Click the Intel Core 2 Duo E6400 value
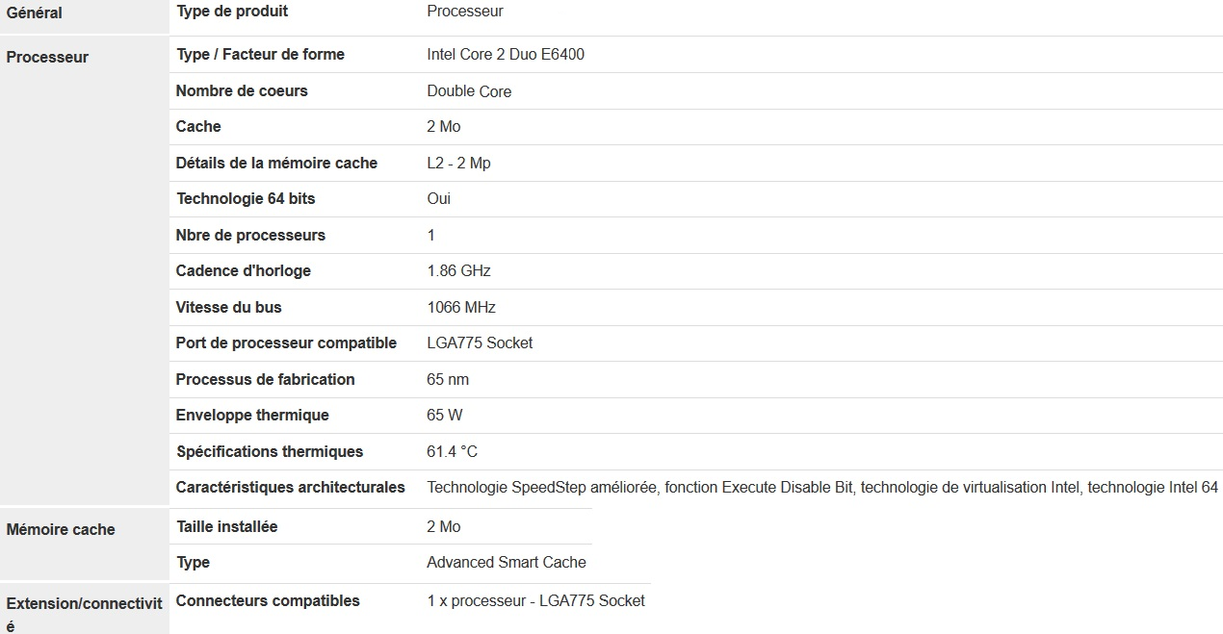This screenshot has height=634, width=1223. click(x=506, y=55)
